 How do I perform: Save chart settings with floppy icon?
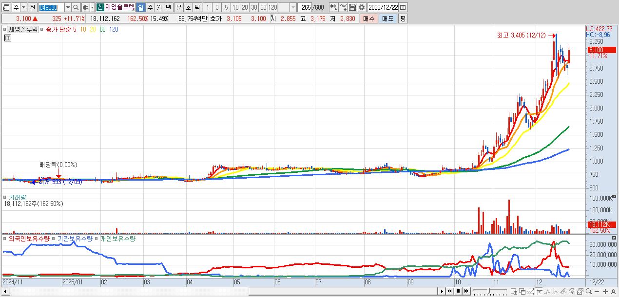pyautogui.click(x=352, y=7)
